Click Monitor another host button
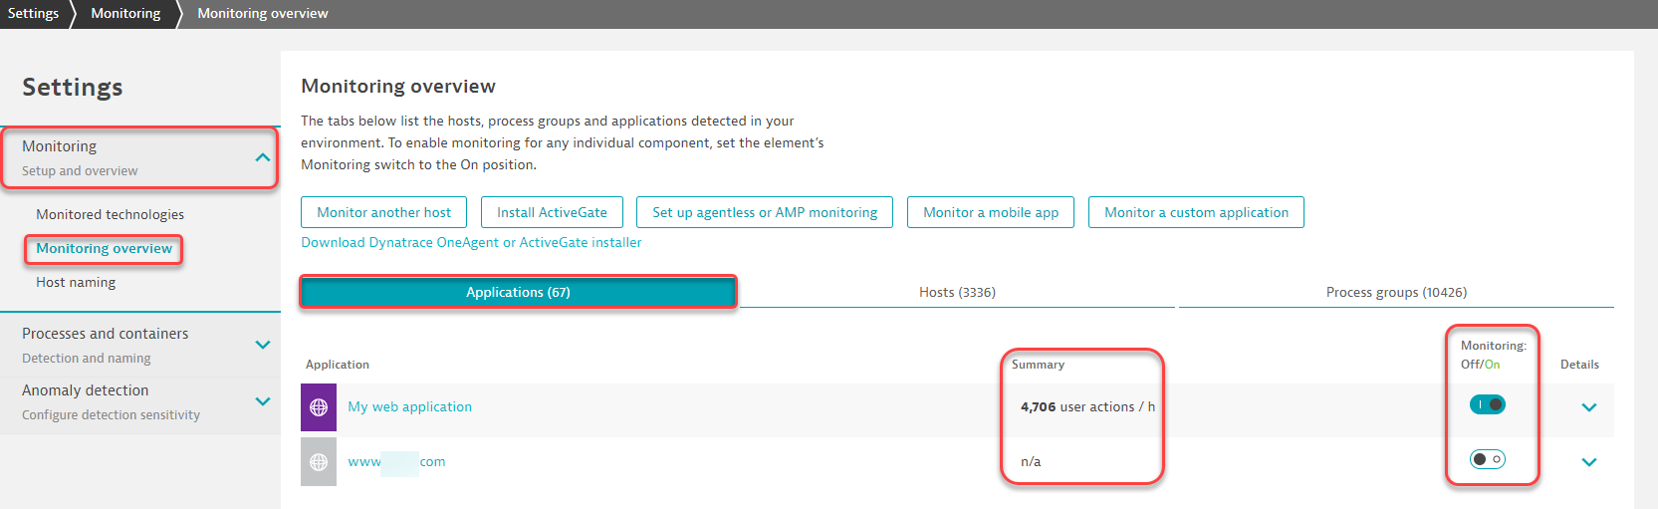 coord(383,212)
